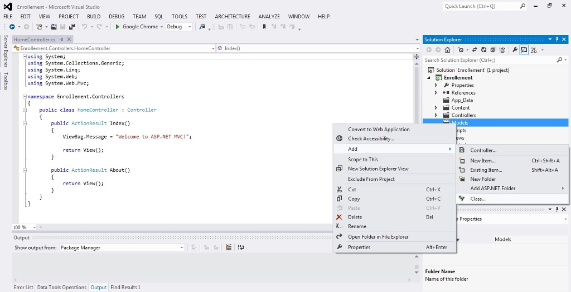Click the bookmark icon in main toolbar
Image resolution: width=571 pixels, height=292 pixels.
264,27
